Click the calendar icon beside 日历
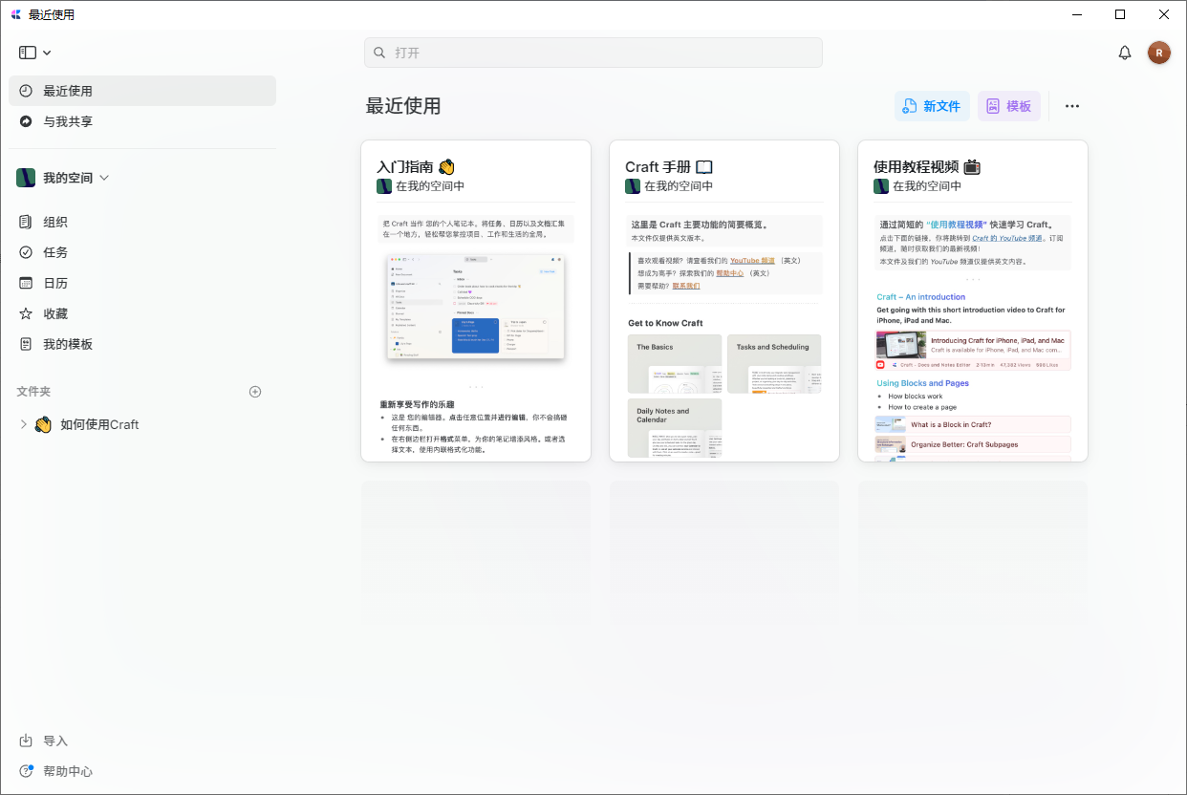 coord(26,283)
